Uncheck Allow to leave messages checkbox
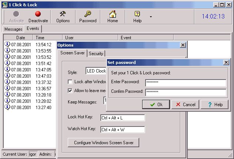This screenshot has width=234, height=159. pyautogui.click(x=70, y=91)
